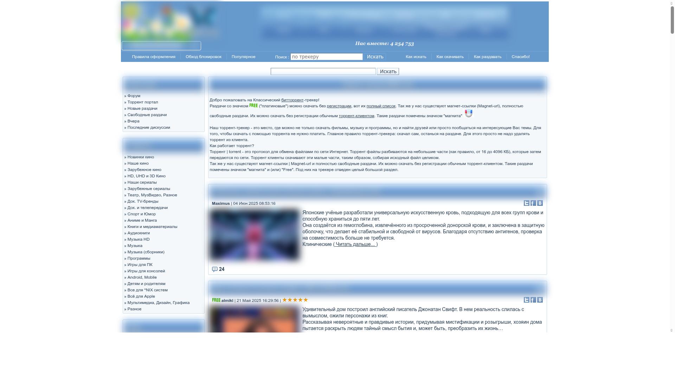Follow the 'Читать дальше...' link
This screenshot has width=675, height=380.
355,244
